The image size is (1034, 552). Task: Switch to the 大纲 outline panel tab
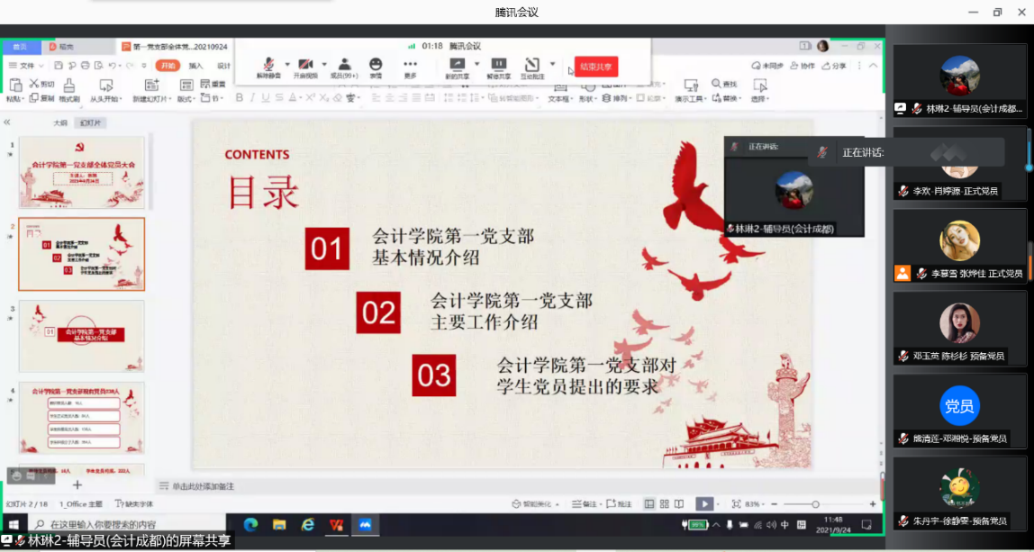point(60,122)
